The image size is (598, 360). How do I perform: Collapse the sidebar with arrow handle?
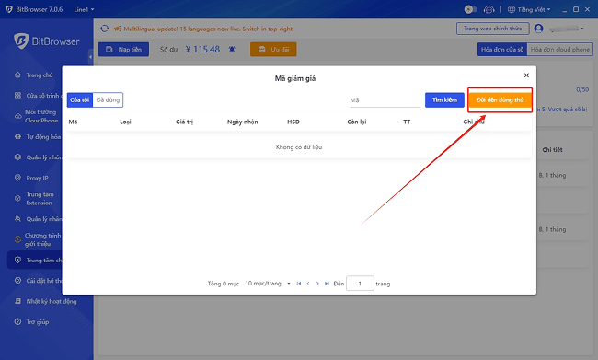pyautogui.click(x=90, y=57)
